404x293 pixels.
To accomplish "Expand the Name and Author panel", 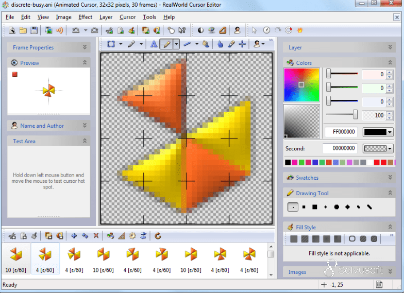I will (85, 126).
